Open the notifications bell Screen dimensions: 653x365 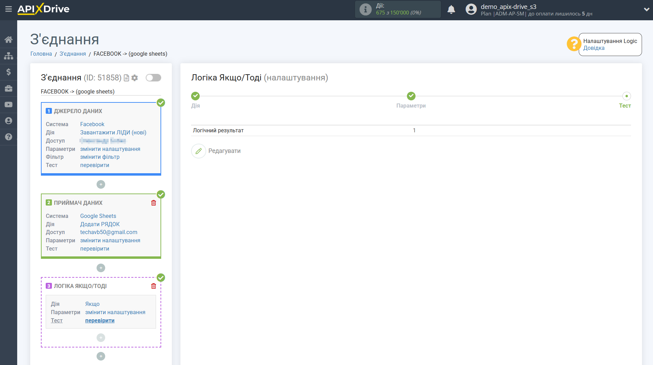point(451,10)
